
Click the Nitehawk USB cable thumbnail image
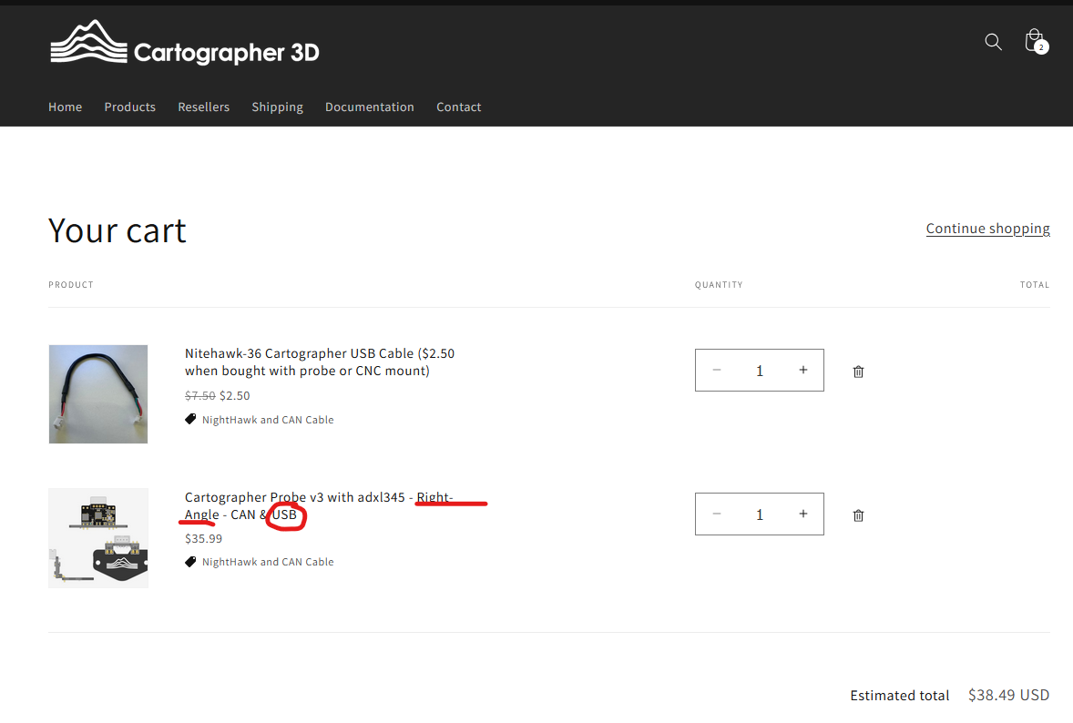click(x=98, y=394)
